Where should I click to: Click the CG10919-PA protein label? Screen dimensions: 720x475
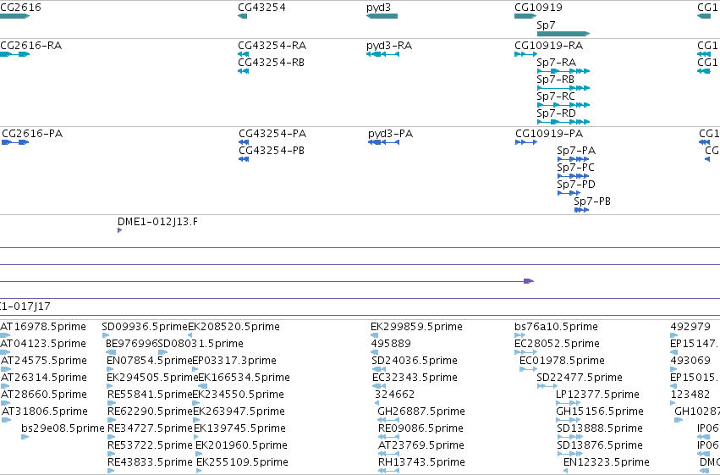[x=549, y=134]
